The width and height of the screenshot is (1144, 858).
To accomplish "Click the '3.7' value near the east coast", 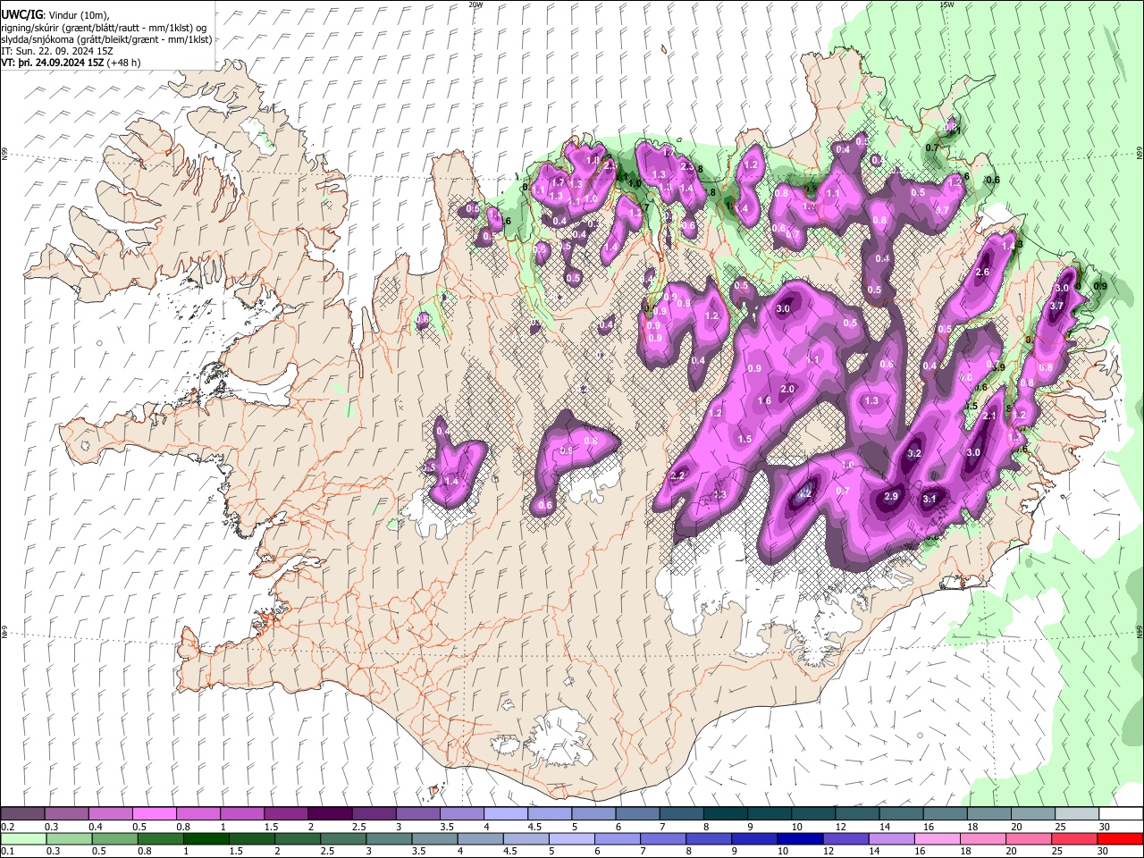I will 1056,307.
